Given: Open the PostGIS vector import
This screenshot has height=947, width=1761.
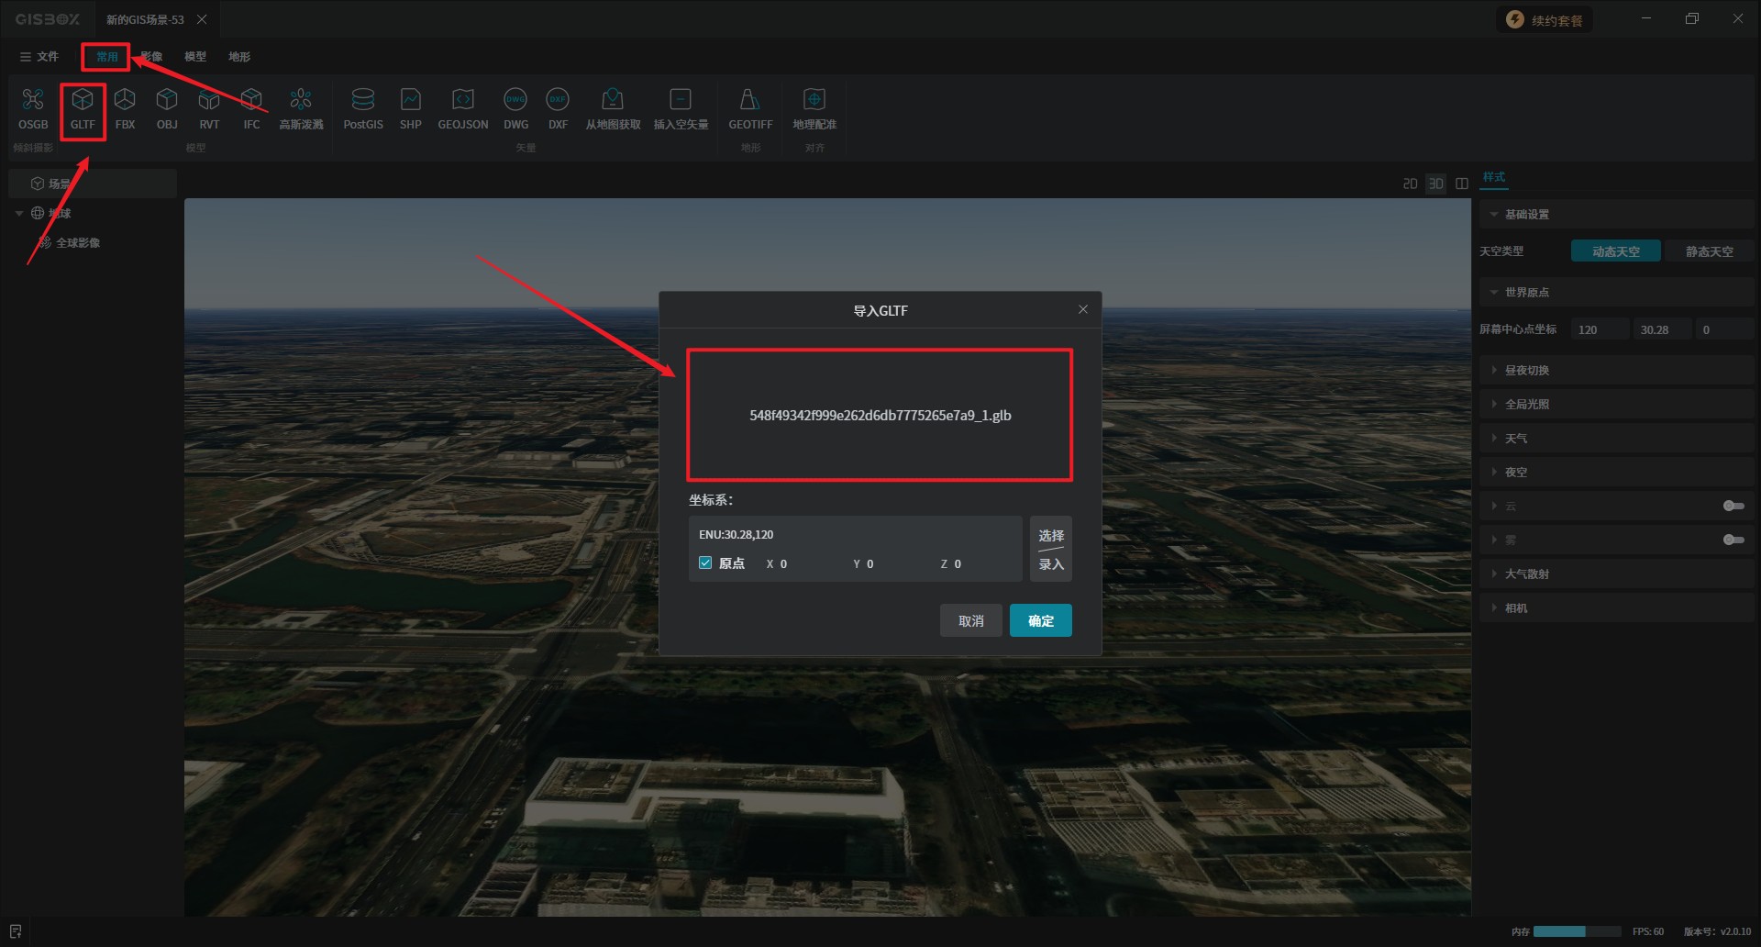Looking at the screenshot, I should coord(363,108).
